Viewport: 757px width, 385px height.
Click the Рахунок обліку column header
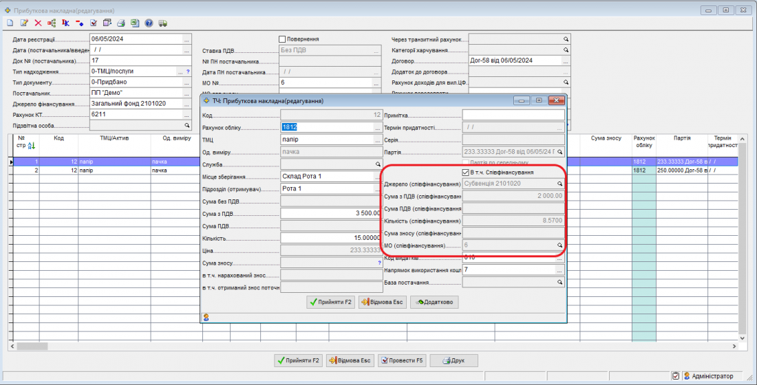coord(643,142)
